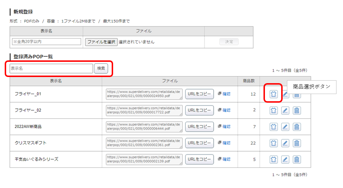Click product select icon for フライヤー_02
The image size is (343, 188).
point(274,110)
